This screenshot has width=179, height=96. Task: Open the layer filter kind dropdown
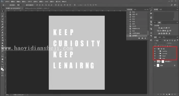pyautogui.click(x=158, y=41)
